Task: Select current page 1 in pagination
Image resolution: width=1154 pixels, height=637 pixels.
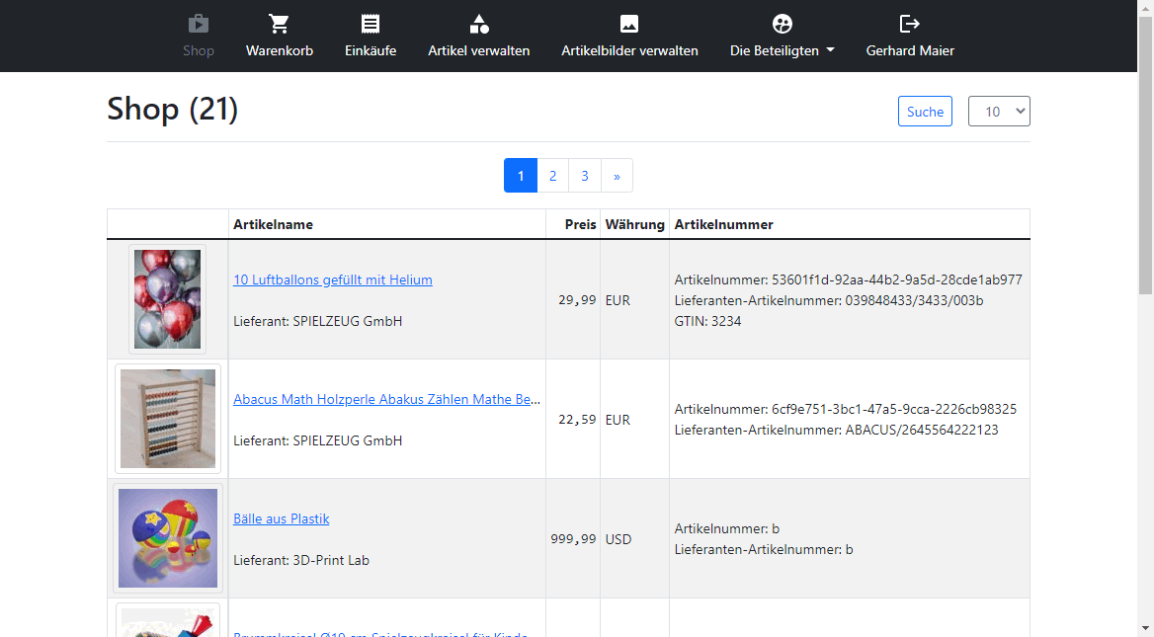Action: [521, 176]
